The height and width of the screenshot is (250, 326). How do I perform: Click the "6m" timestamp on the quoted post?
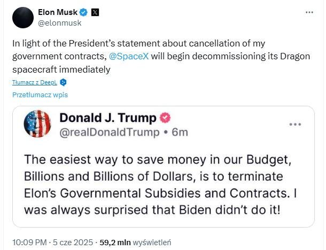[180, 131]
